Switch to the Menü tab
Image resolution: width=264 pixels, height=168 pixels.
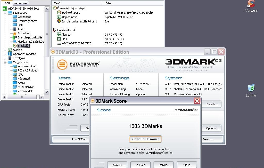point(6,3)
